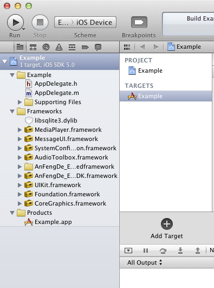Viewport: 214px width, 288px height.
Task: Expand SystemConfi...on.framework
Action: [x=20, y=148]
